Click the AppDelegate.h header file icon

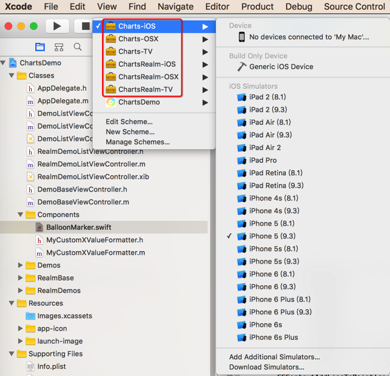(31, 88)
